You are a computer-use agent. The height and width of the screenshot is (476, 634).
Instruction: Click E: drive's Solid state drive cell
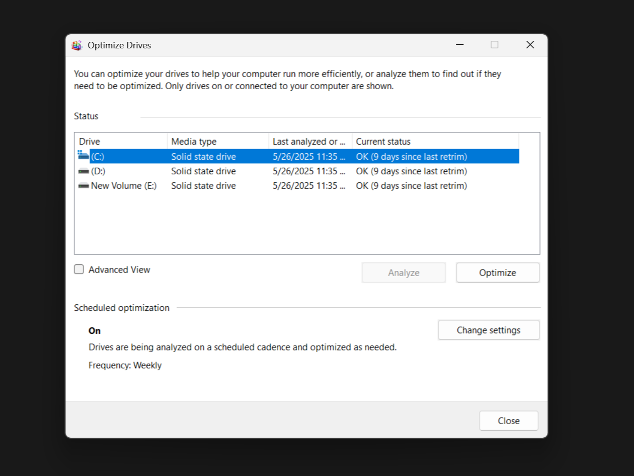tap(203, 186)
